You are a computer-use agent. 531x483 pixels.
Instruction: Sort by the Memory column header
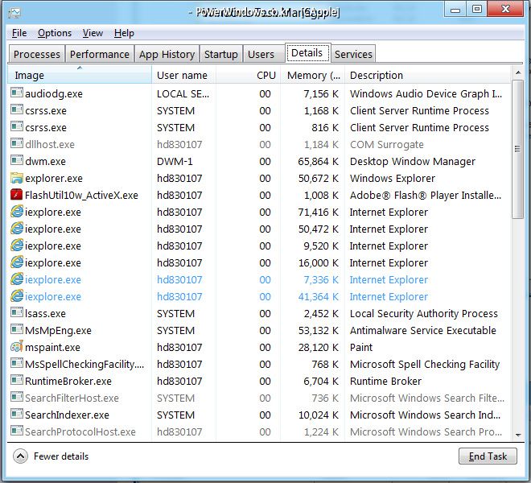click(x=312, y=75)
